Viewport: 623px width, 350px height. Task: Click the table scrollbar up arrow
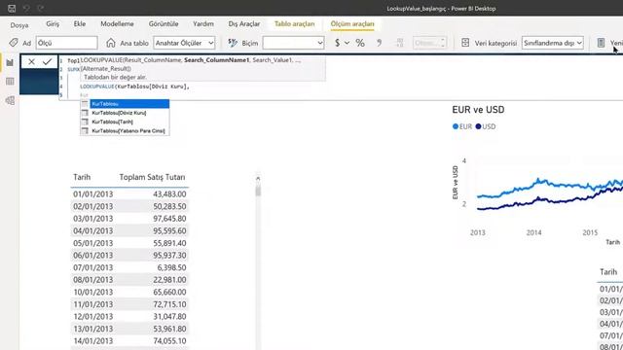[x=258, y=179]
